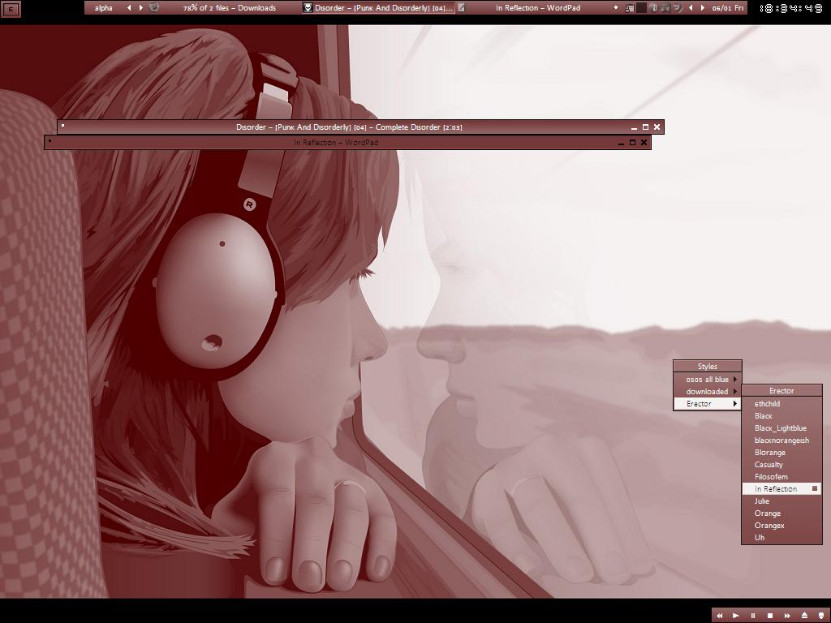This screenshot has width=831, height=623.
Task: Start playback with the play button
Action: (735, 616)
